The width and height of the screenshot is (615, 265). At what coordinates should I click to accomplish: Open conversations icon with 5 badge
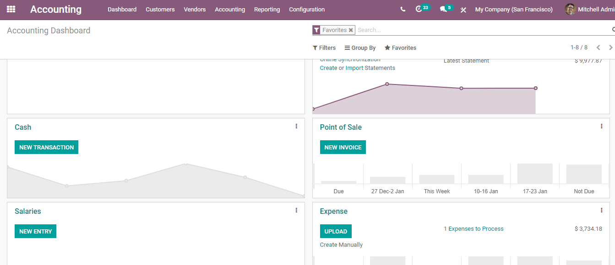(446, 9)
